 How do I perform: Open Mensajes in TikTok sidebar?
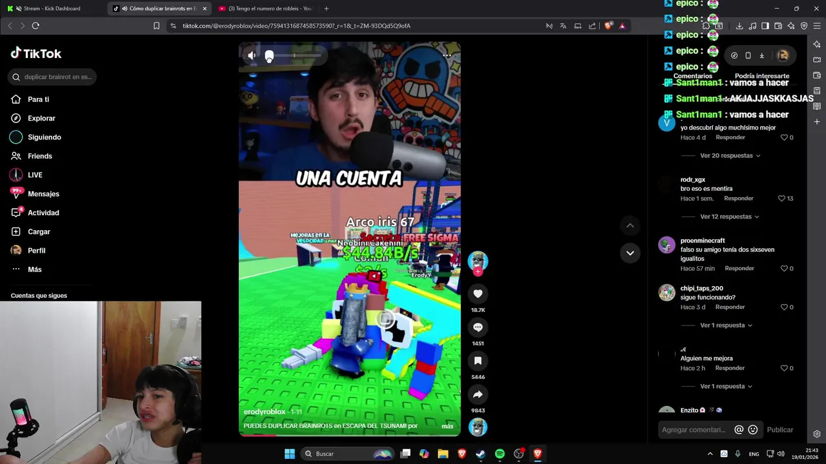pyautogui.click(x=43, y=194)
